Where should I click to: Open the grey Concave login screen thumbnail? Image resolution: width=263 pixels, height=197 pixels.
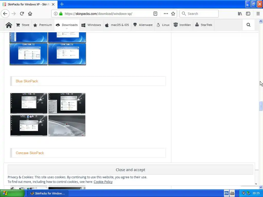point(67,126)
